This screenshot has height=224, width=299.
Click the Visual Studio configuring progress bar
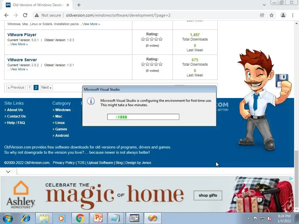tap(143, 117)
